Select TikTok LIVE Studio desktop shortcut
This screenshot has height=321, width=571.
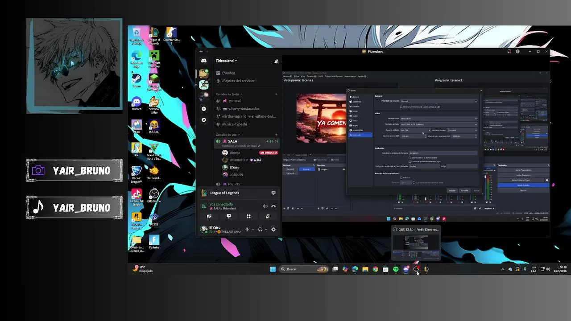click(x=137, y=197)
